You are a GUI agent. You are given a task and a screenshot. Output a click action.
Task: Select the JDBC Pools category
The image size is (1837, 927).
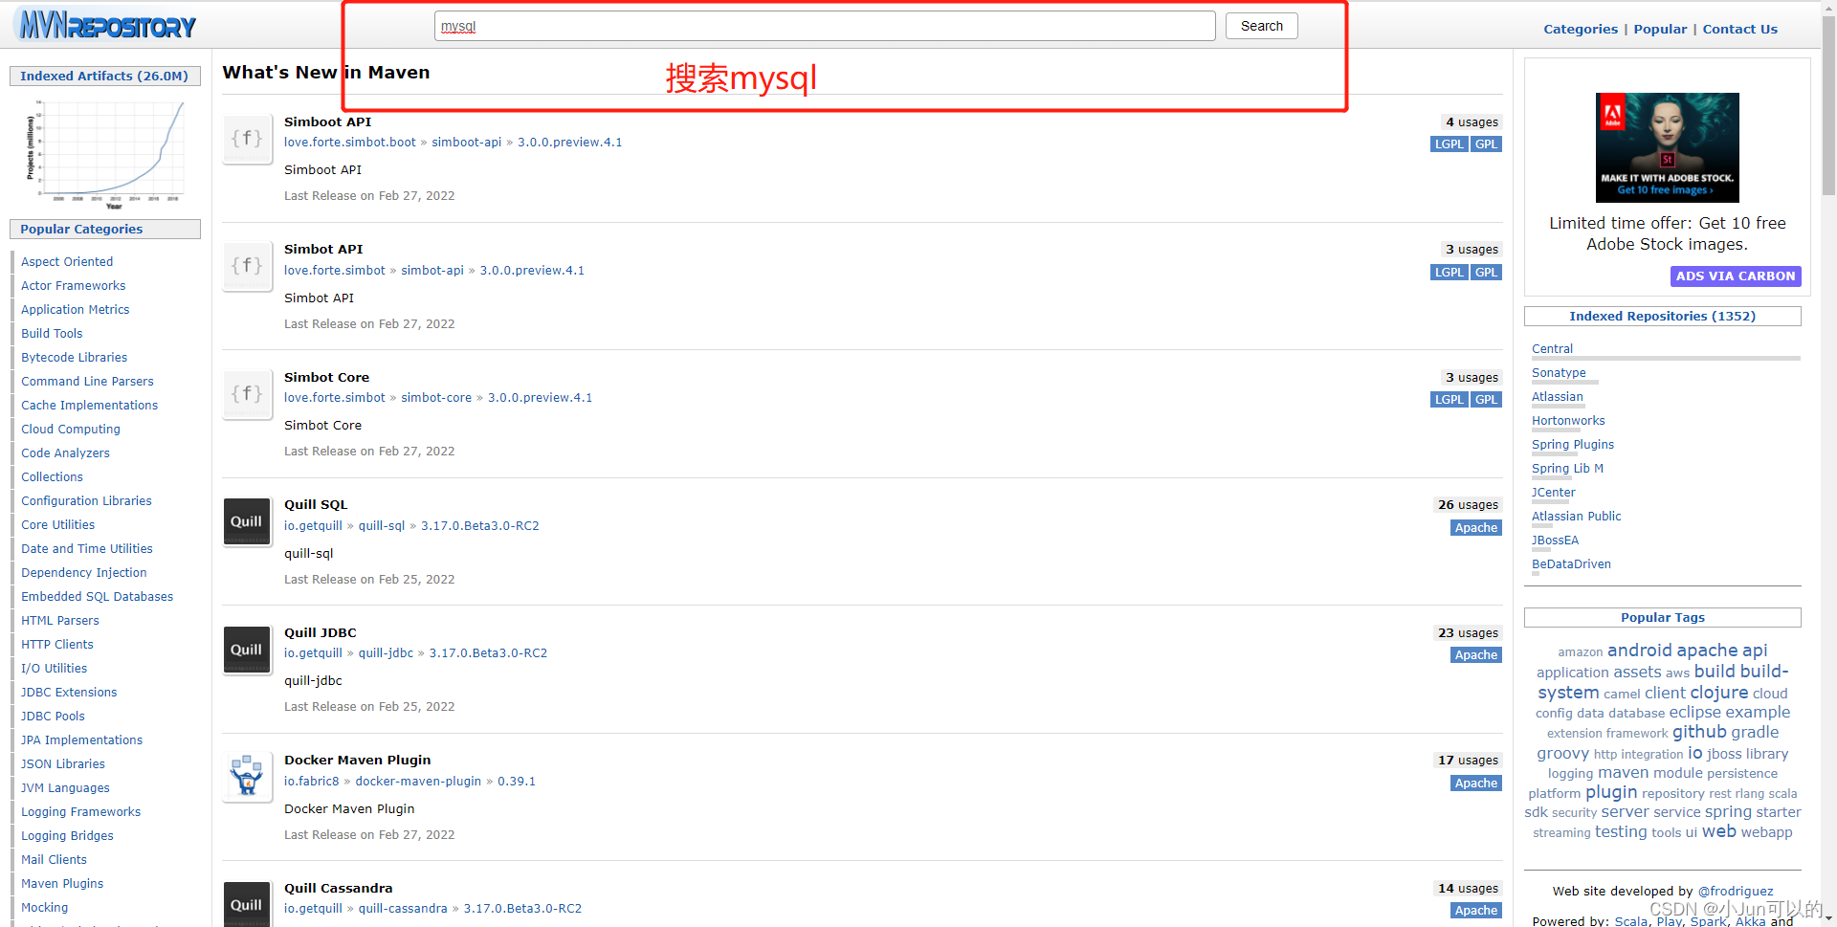(x=53, y=716)
